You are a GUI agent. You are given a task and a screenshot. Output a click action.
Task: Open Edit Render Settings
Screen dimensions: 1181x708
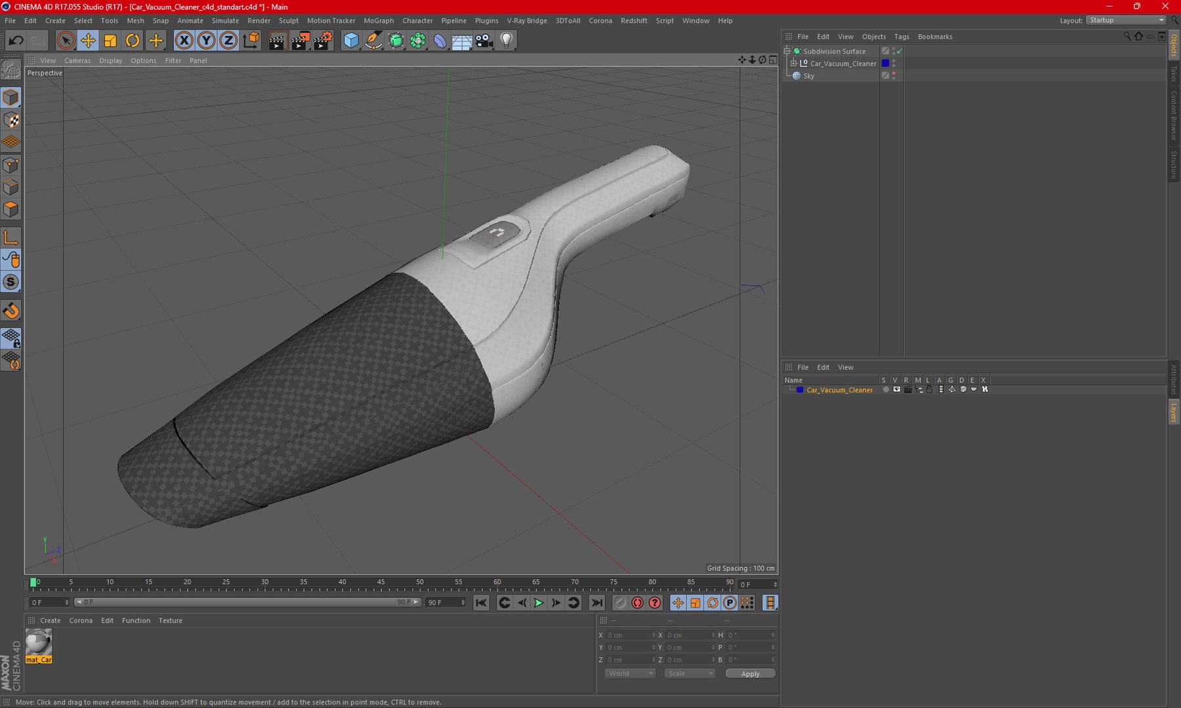pos(323,41)
